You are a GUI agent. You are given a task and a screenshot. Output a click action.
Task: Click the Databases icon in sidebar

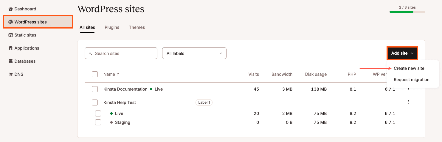tap(11, 61)
